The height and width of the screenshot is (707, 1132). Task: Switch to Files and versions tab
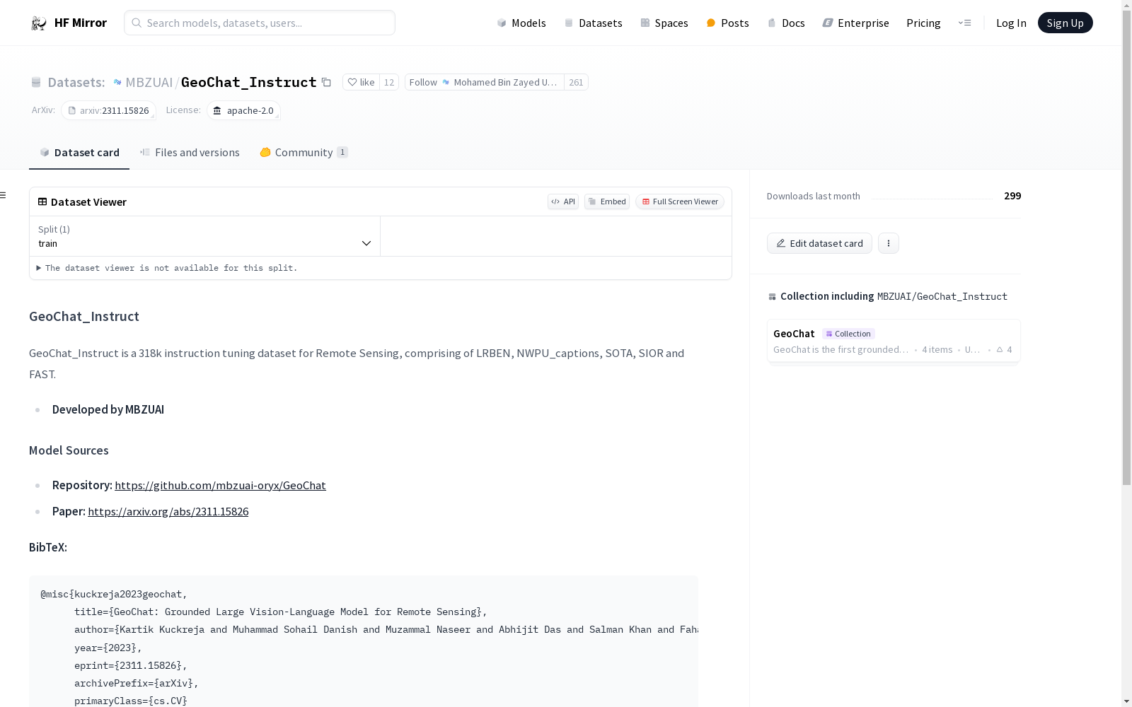point(190,153)
